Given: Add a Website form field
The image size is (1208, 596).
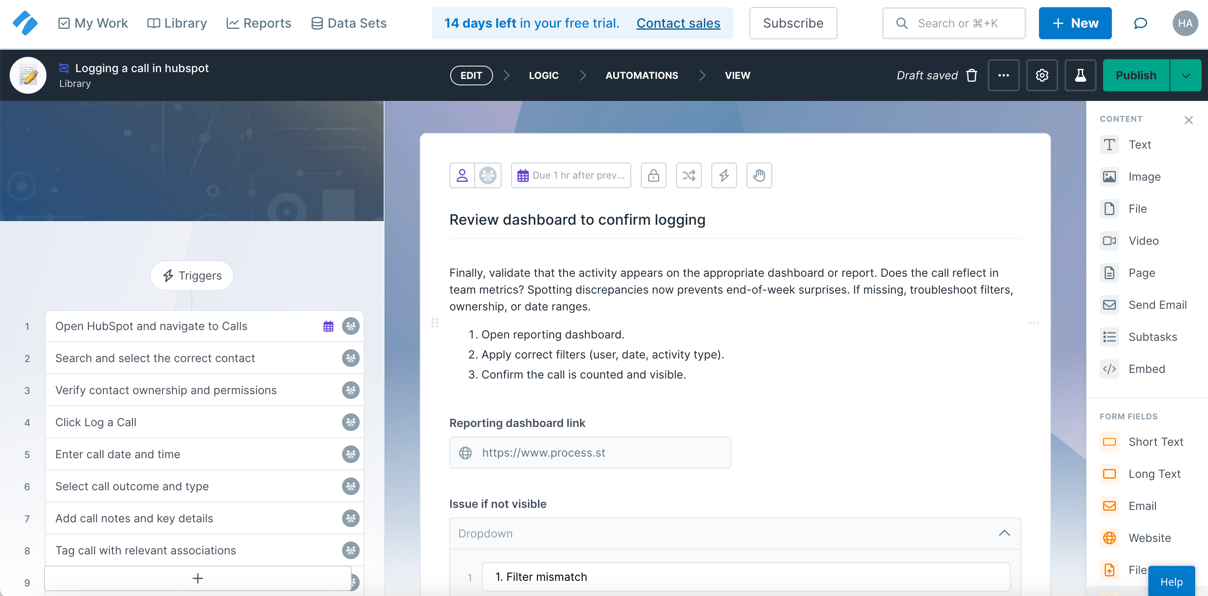Looking at the screenshot, I should (x=1135, y=538).
